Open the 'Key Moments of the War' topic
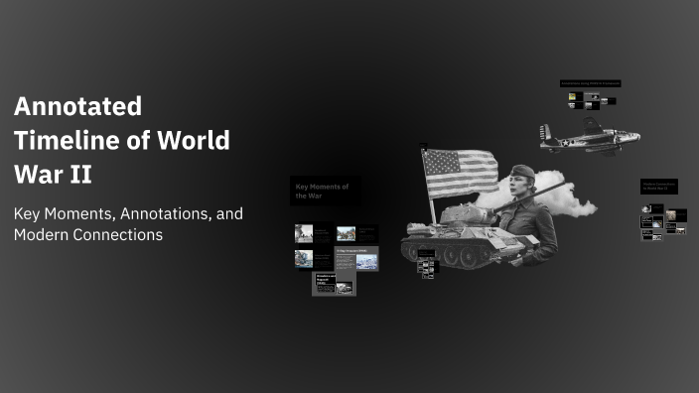 point(326,192)
